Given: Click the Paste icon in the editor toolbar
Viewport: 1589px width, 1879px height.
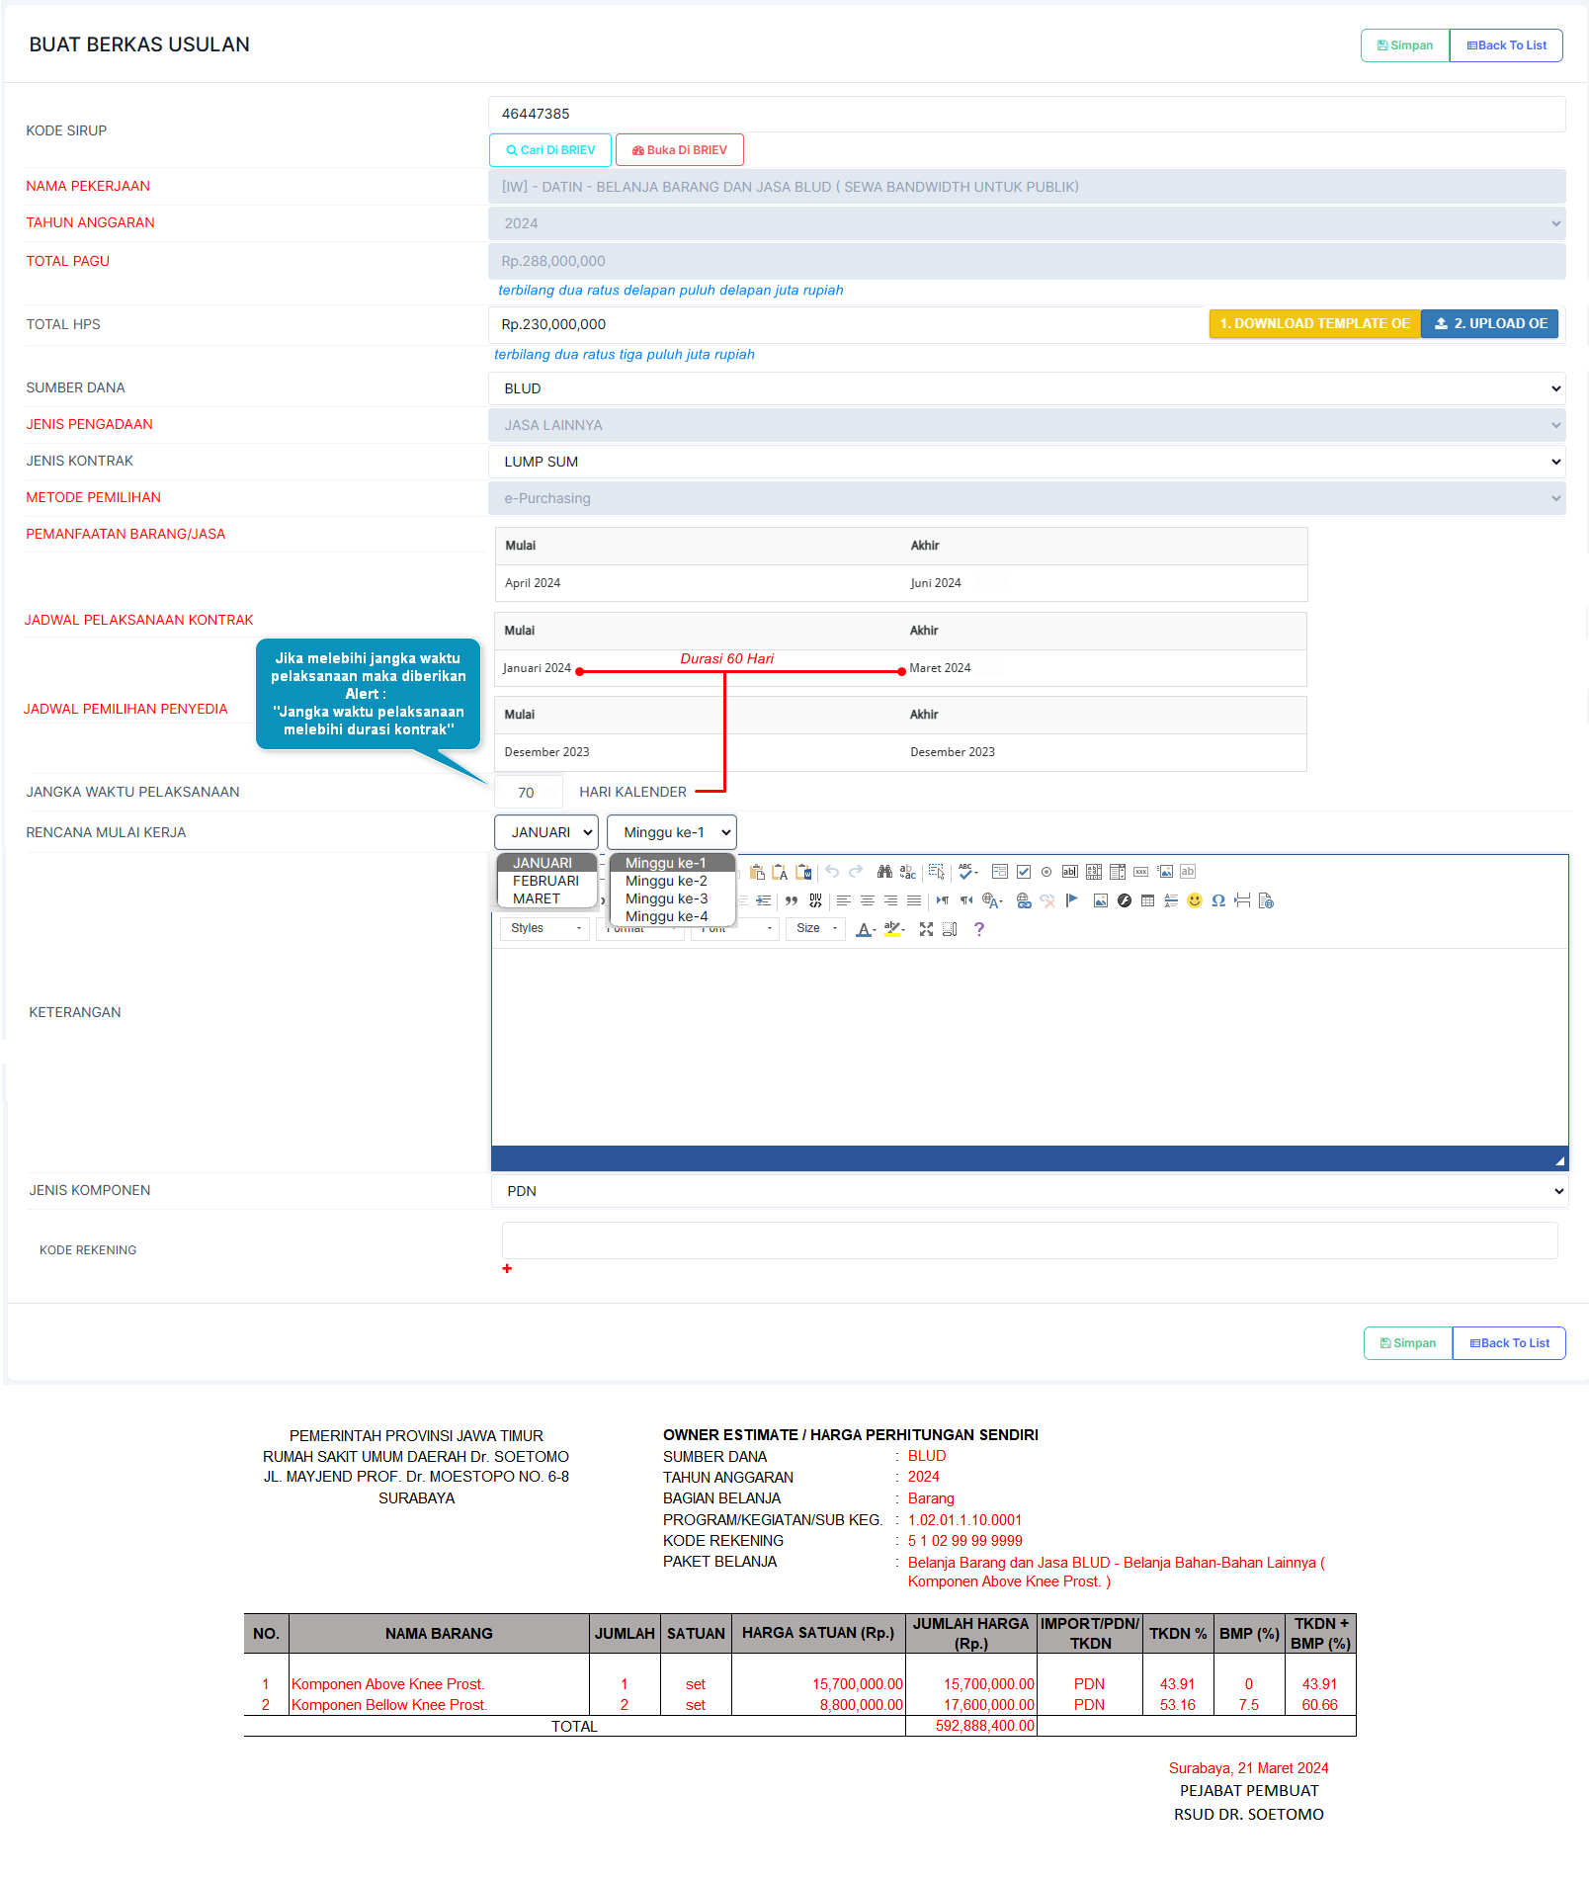Looking at the screenshot, I should pyautogui.click(x=757, y=872).
